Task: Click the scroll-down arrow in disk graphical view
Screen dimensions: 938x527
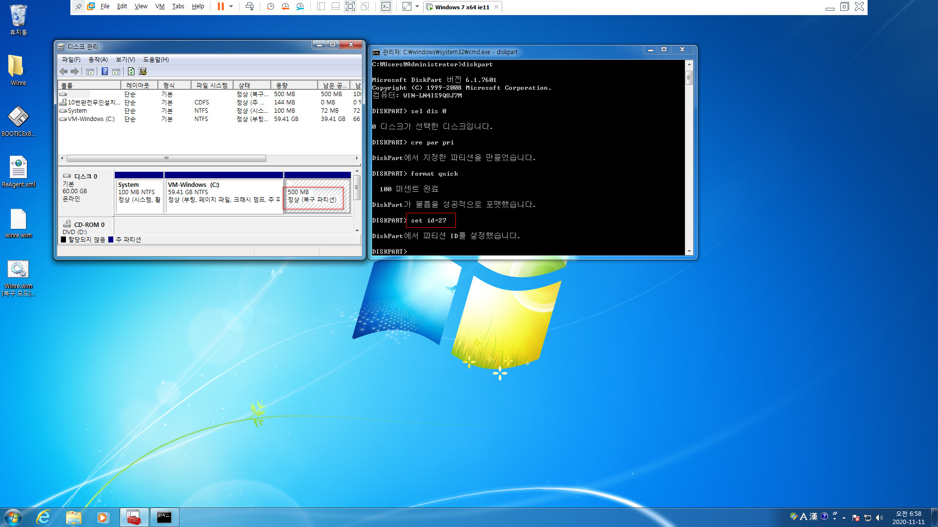Action: [357, 230]
